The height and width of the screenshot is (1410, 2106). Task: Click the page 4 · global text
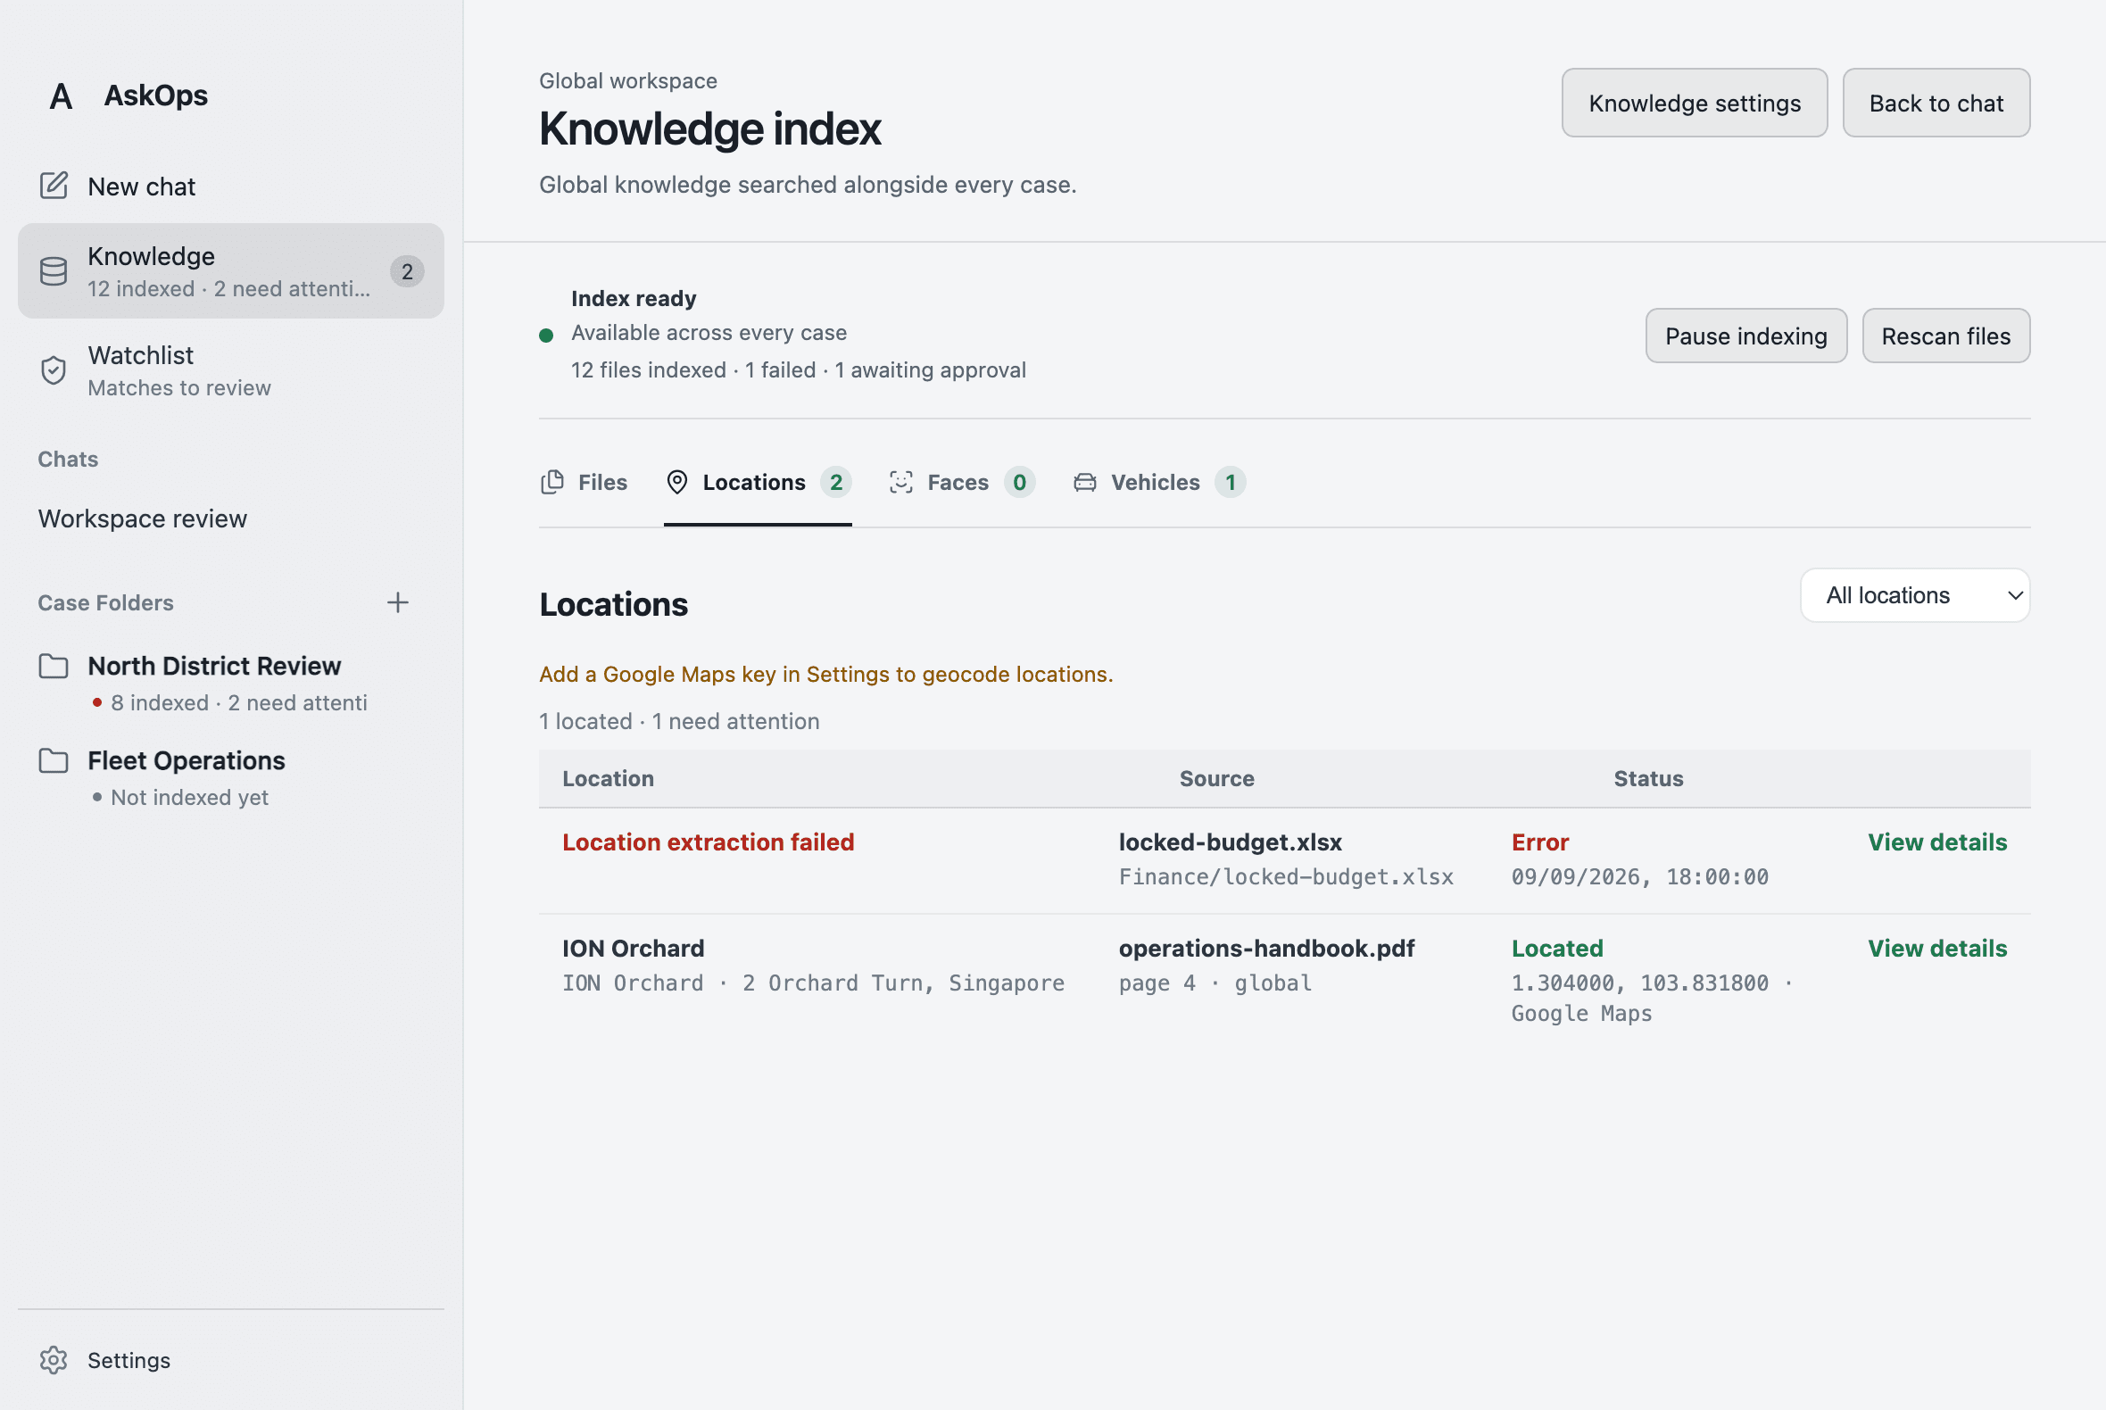1215,983
